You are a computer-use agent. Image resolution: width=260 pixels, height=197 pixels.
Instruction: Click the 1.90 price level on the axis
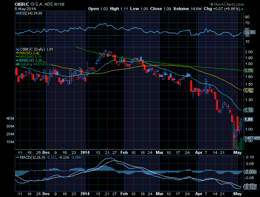pyautogui.click(x=249, y=58)
